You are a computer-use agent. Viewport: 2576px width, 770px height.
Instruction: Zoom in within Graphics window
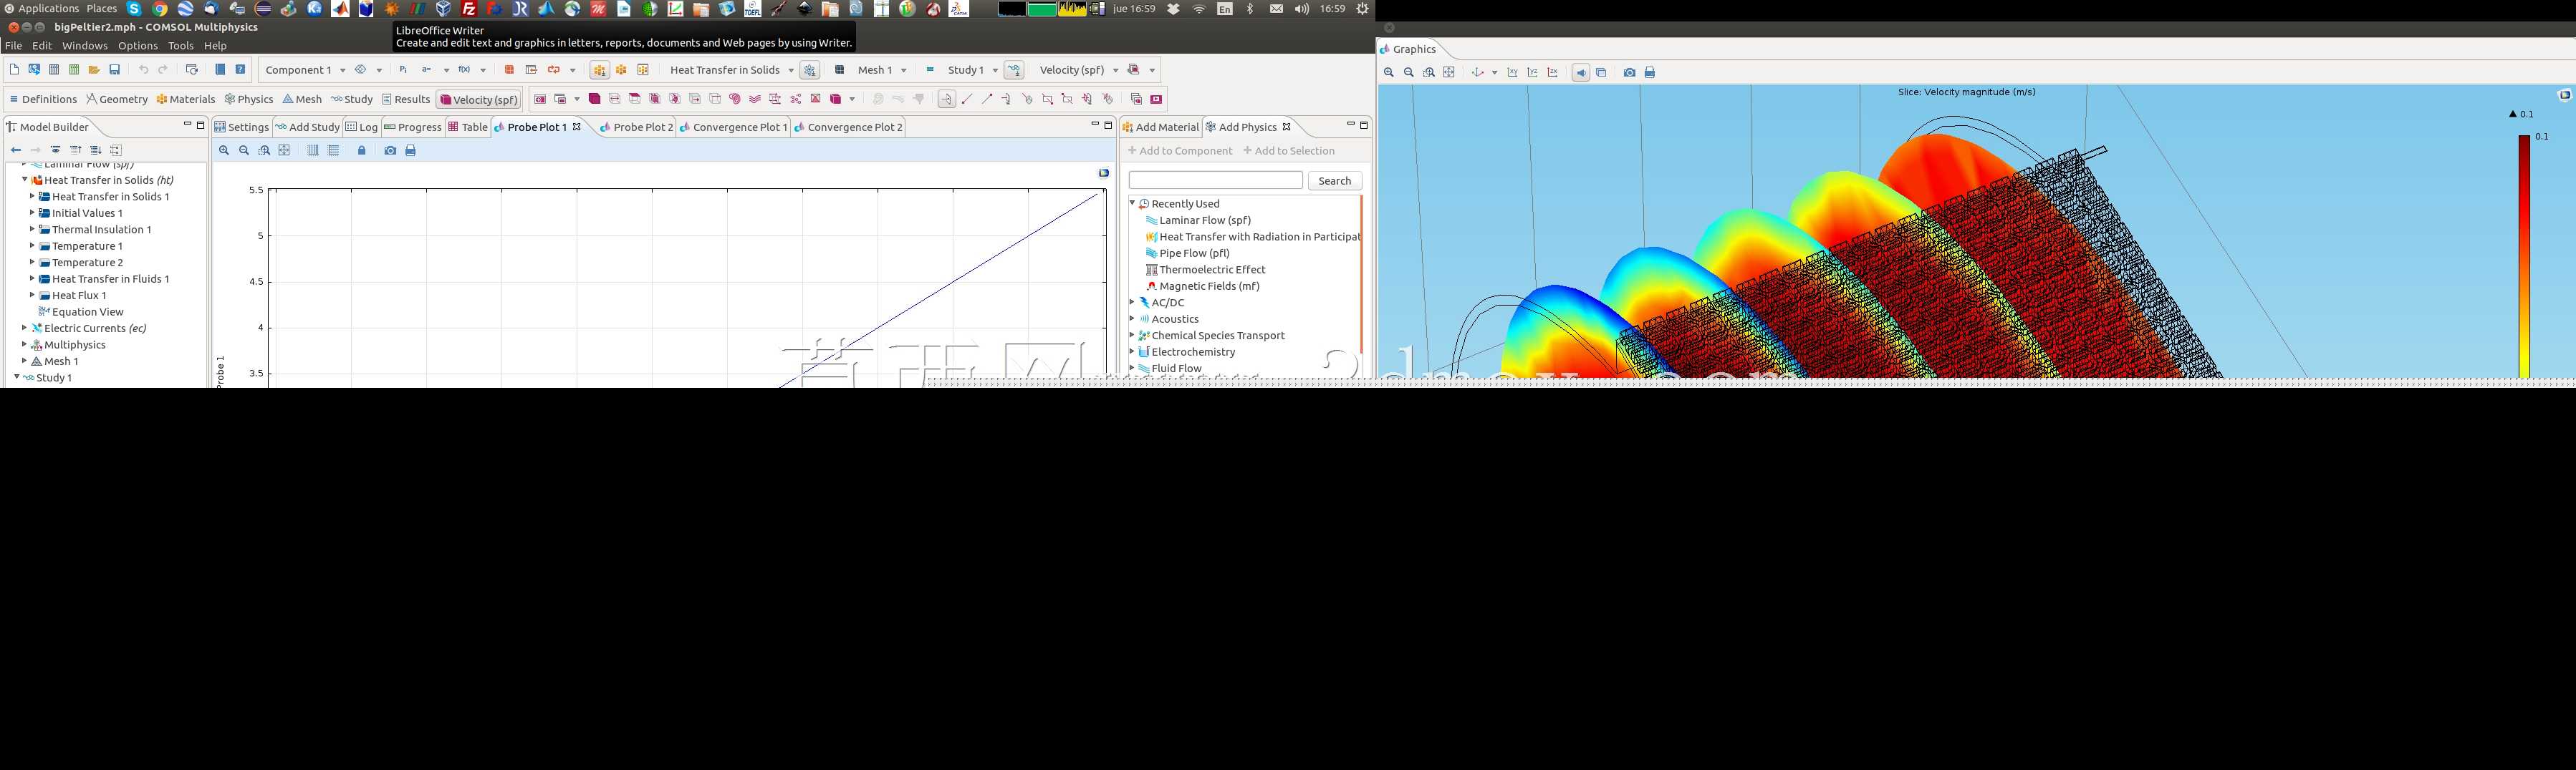(1388, 73)
